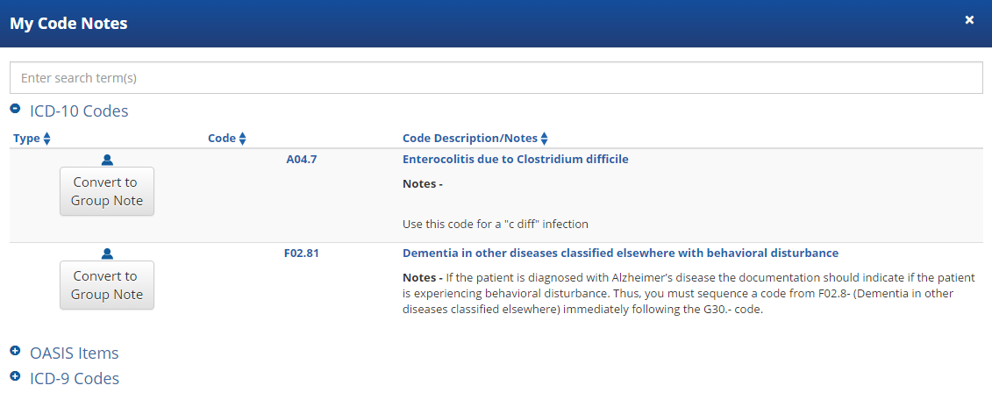Screen dimensions: 992x407
Task: Expand the ICD-9 Codes plus icon
Action: (15, 377)
